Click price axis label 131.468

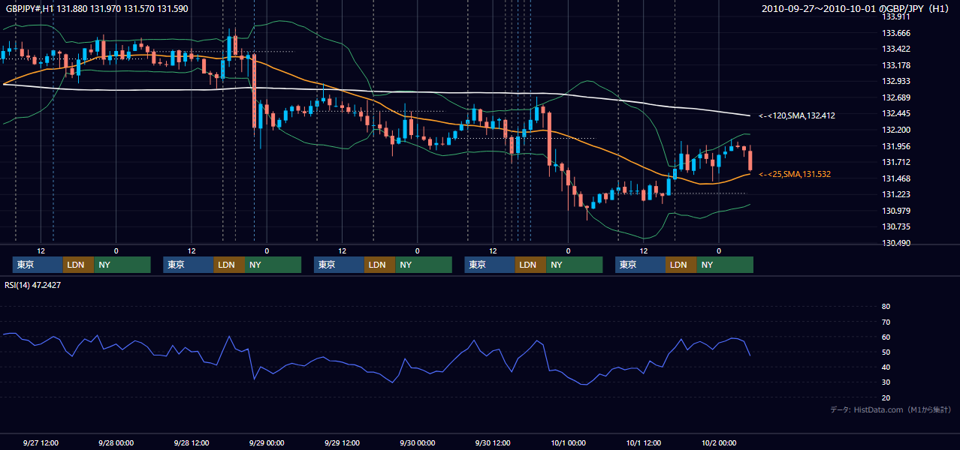pyautogui.click(x=895, y=178)
